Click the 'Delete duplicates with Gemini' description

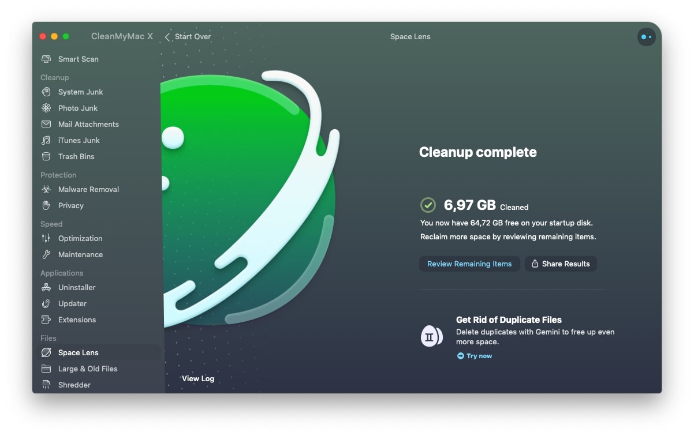(535, 337)
